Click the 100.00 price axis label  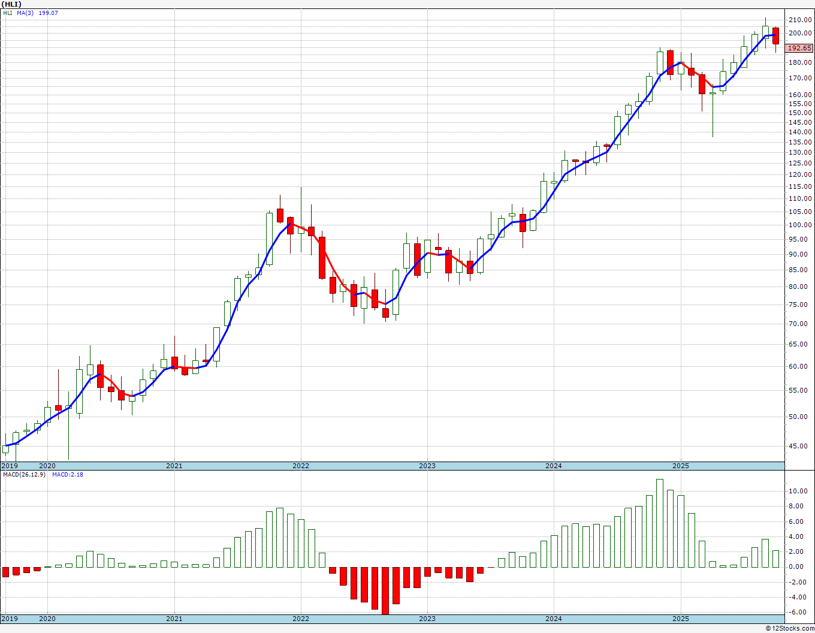(x=799, y=225)
